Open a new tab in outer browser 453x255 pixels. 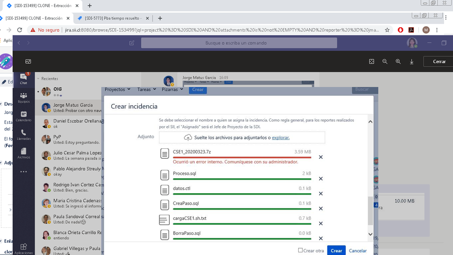[89, 5]
